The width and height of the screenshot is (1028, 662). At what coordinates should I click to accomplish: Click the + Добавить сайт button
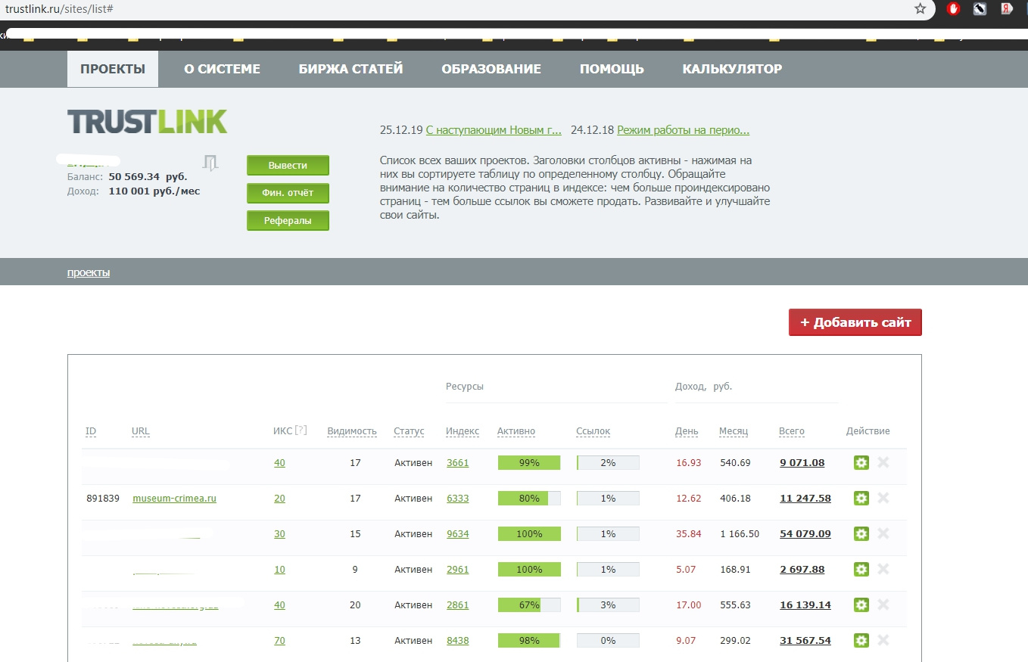855,322
